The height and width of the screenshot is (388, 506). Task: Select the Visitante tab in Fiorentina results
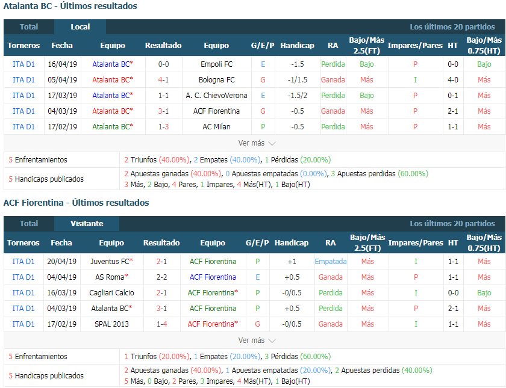tap(87, 223)
